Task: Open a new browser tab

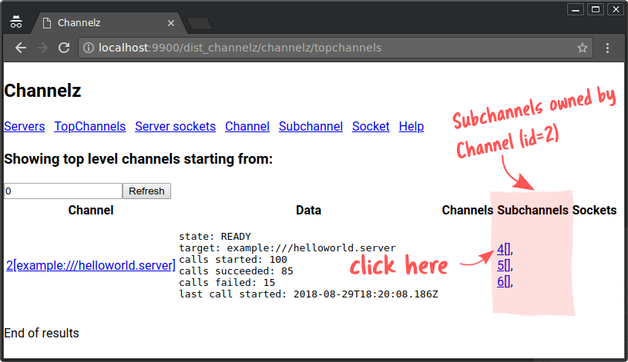Action: coord(199,23)
